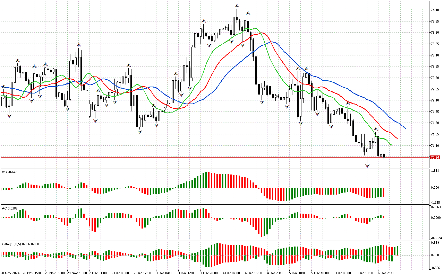Click the 73.10 price axis label

pos(435,55)
